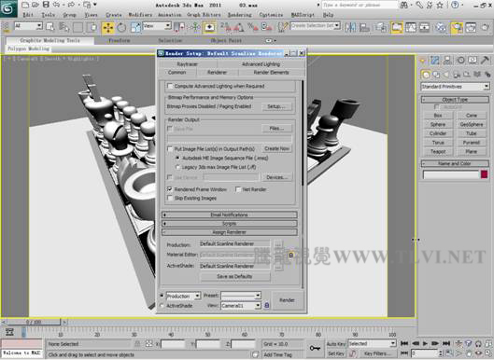Open the Modifiers menu
Screen dimensions: 494x360
coord(140,15)
